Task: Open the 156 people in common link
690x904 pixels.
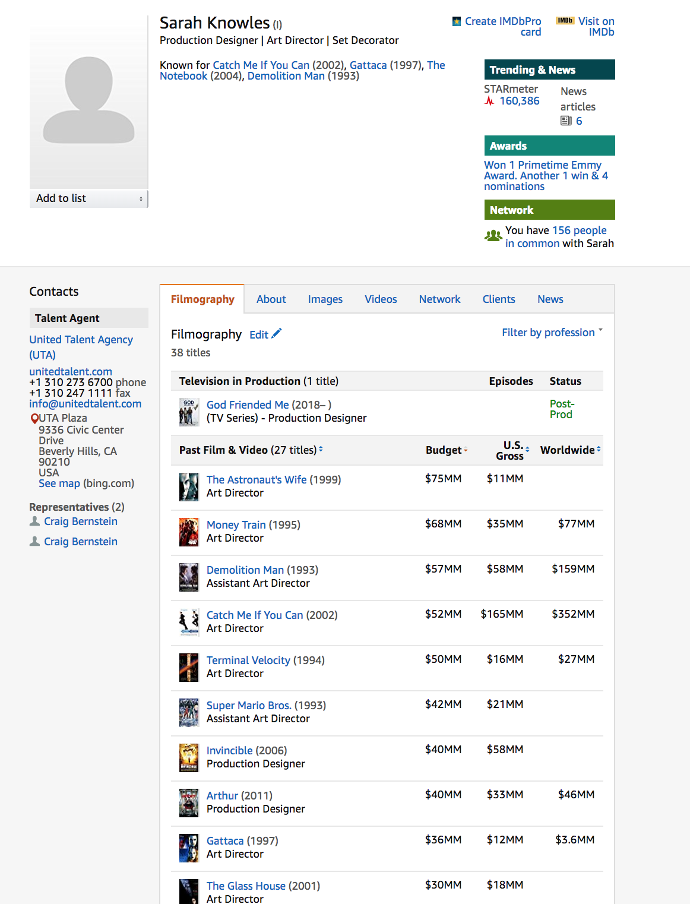Action: (x=556, y=237)
